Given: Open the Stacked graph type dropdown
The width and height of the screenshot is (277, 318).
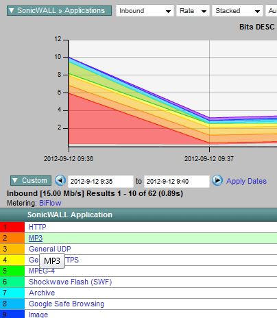Looking at the screenshot, I should click(x=237, y=11).
